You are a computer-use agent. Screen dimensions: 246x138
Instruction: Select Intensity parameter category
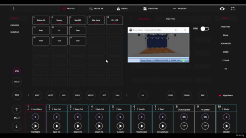[x=226, y=18]
